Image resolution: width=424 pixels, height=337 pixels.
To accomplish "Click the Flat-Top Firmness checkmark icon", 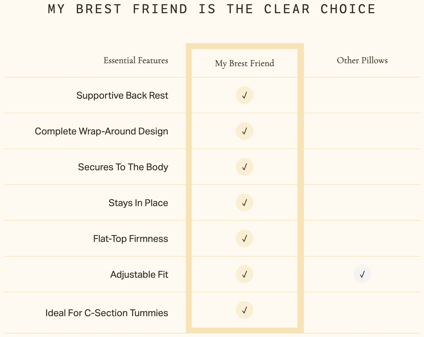I will [x=245, y=238].
